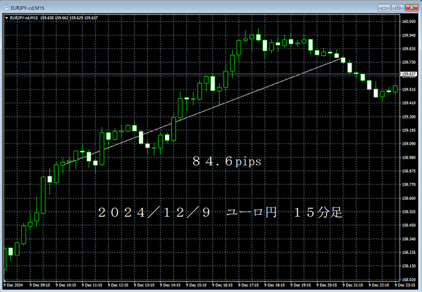Click price scale value 158.875
Image resolution: width=422 pixels, height=292 pixels.
click(x=408, y=171)
